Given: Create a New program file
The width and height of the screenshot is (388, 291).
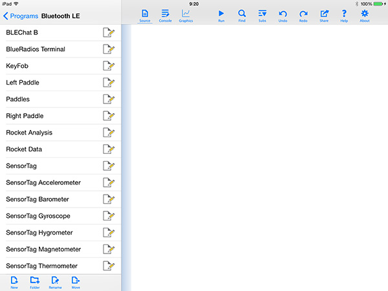Looking at the screenshot, I should [14, 283].
